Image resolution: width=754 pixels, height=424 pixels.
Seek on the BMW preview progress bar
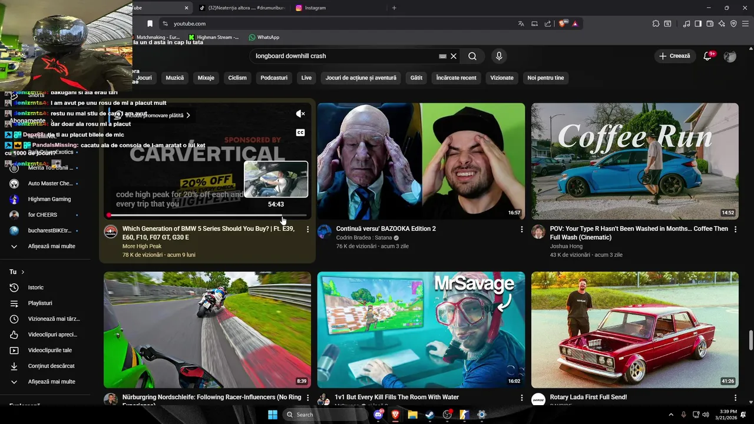coord(207,216)
